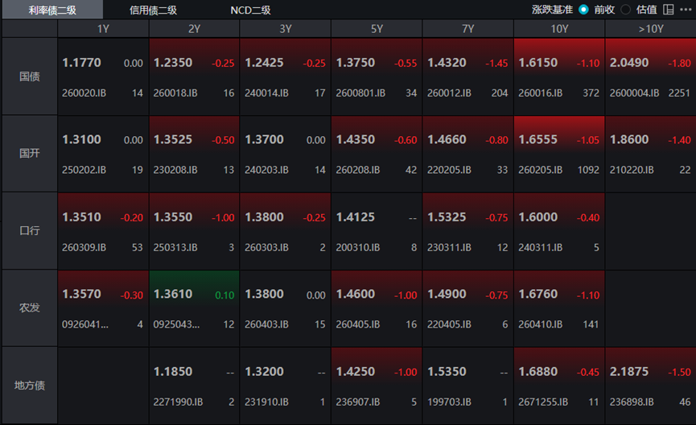This screenshot has height=425, width=696.
Task: Open bond 260205.IB in 国开 10Y
Action: [x=559, y=154]
